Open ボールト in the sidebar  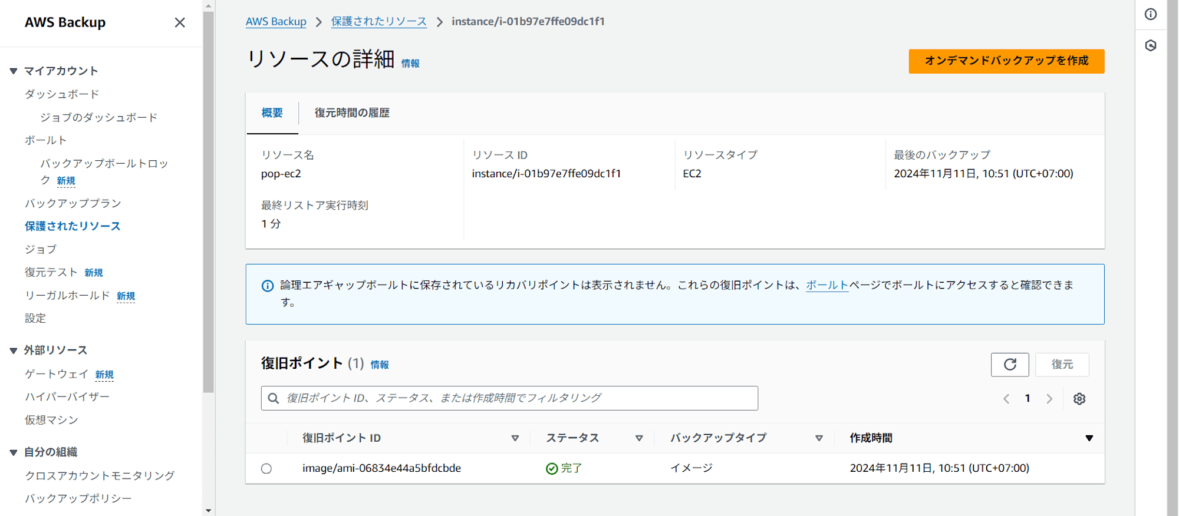tap(46, 140)
